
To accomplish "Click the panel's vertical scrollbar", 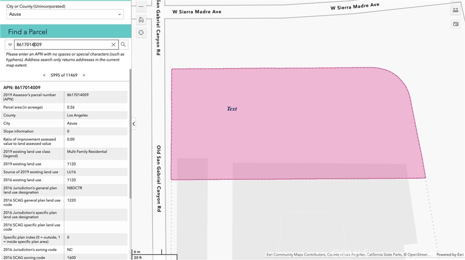I will (130, 136).
